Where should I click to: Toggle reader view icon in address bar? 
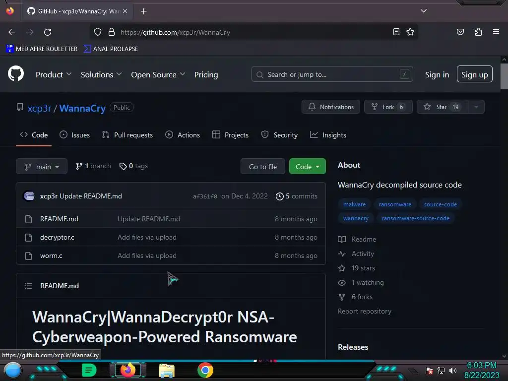(396, 32)
